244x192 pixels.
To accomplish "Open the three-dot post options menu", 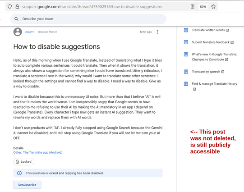I will pos(157,32).
